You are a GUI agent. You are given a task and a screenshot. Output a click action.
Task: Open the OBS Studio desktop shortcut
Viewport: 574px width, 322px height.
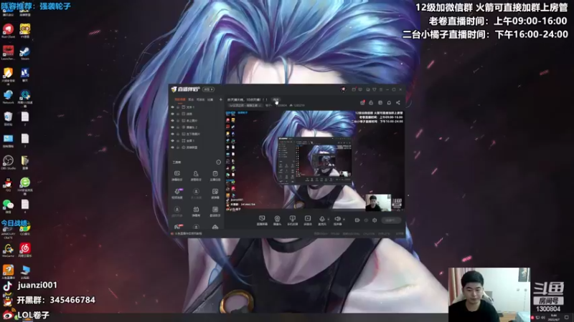[x=8, y=162]
